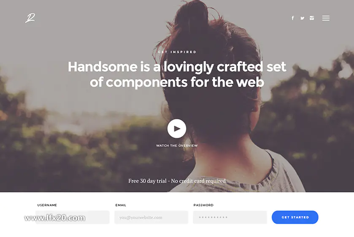The image size is (354, 237).
Task: Click the handwritten R logo
Action: [30, 18]
